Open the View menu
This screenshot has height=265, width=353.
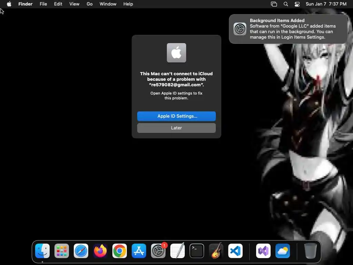tap(74, 4)
